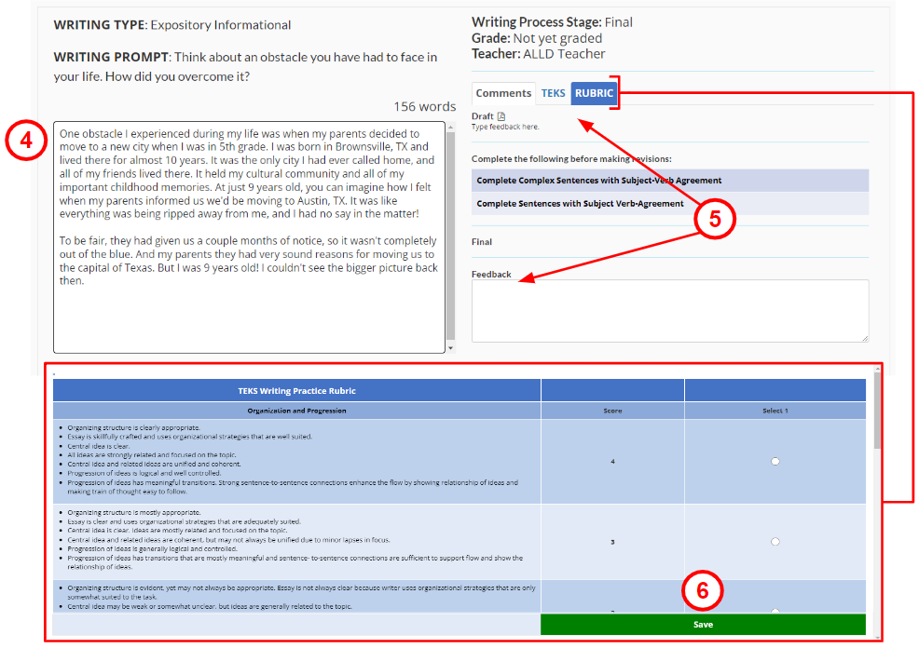919x648 pixels.
Task: Click into the student essay text area
Action: pos(249,237)
